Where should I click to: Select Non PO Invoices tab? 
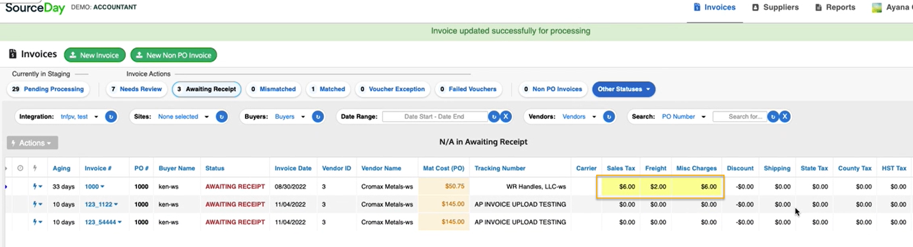click(553, 89)
